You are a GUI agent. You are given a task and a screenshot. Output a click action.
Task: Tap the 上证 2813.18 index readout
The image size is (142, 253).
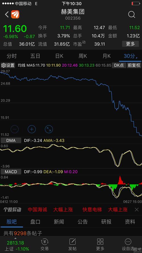pyautogui.click(x=15, y=243)
